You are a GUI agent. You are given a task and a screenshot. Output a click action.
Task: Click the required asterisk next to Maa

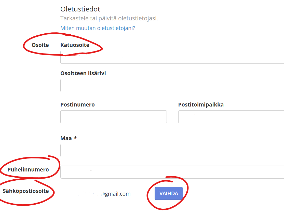75,138
